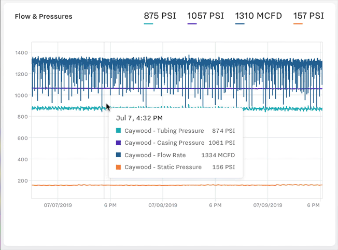Click the 1310 MCFD flow rate legend value
This screenshot has width=338, height=250.
coord(258,16)
